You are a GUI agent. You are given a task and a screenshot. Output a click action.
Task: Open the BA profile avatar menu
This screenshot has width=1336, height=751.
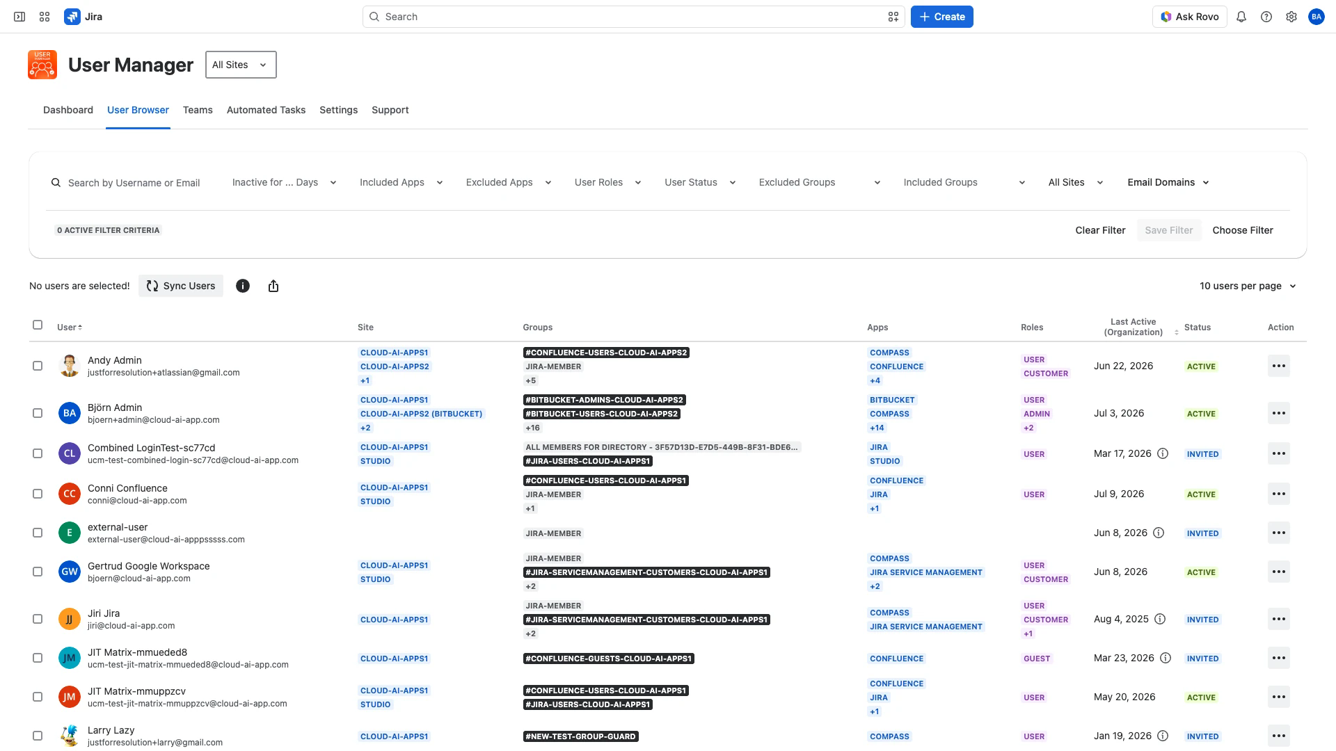[x=1317, y=17]
